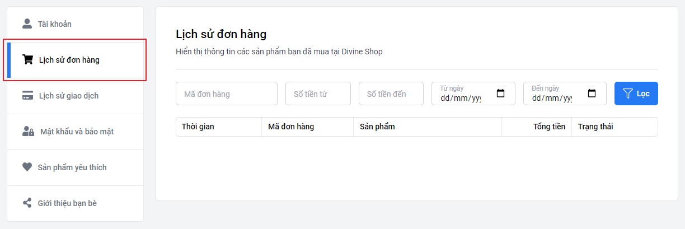
Task: Open the Tài khoản menu item
Action: tap(76, 24)
